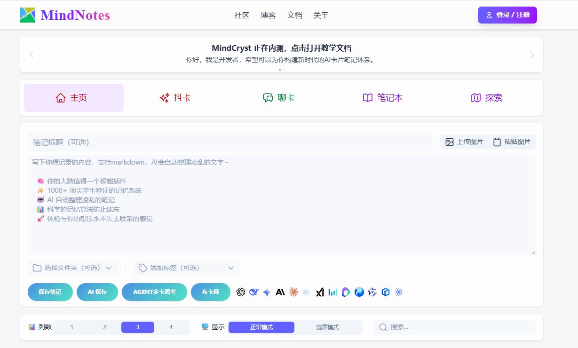Screen dimensions: 578x348
Task: Set column count to 4
Action: pyautogui.click(x=171, y=327)
